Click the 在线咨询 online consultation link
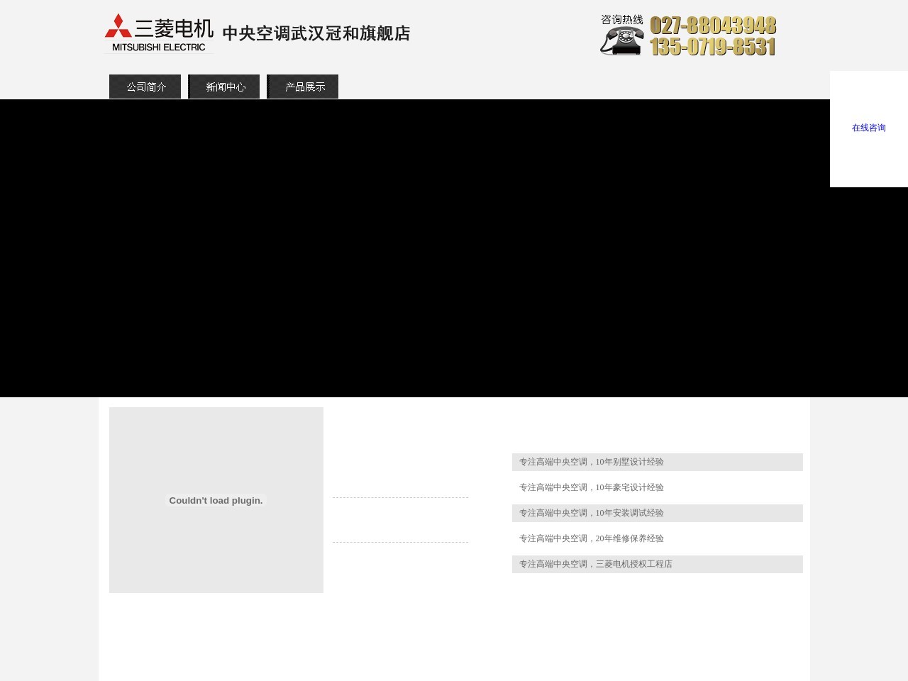This screenshot has height=681, width=908. click(x=868, y=128)
